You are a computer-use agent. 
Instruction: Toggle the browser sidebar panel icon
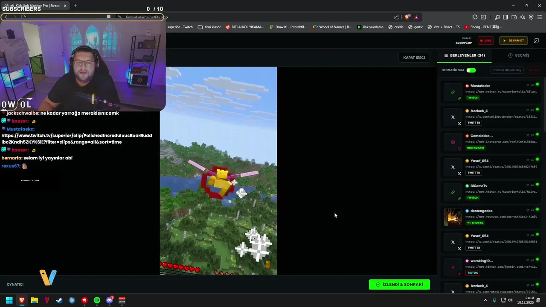(x=505, y=17)
